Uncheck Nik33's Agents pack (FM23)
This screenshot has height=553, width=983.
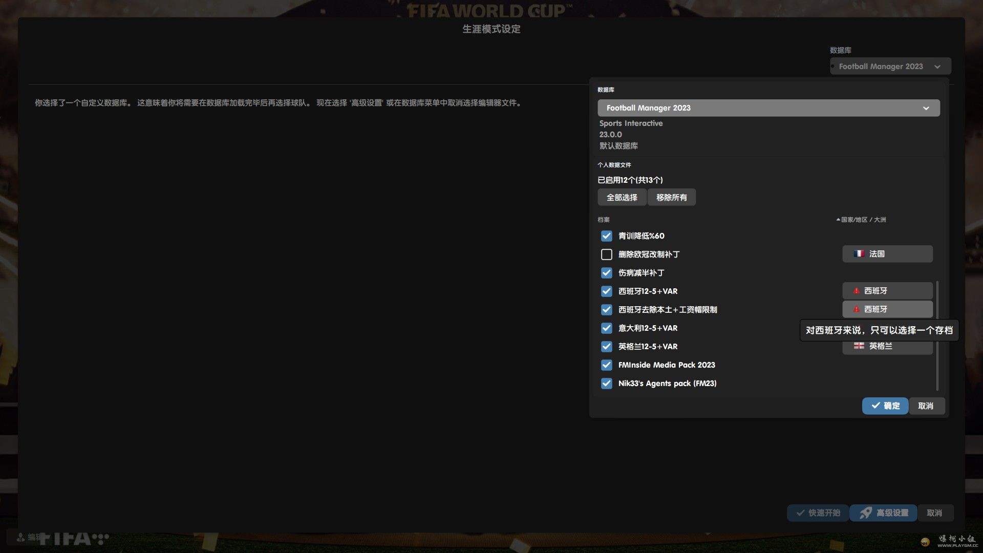pyautogui.click(x=606, y=384)
